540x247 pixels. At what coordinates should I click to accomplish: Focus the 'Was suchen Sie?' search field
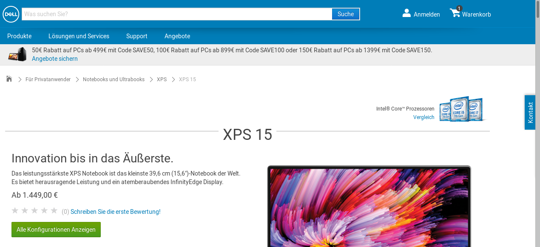(x=177, y=14)
